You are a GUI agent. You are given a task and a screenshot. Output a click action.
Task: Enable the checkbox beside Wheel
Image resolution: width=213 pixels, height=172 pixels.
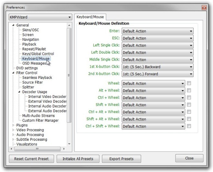(189, 83)
